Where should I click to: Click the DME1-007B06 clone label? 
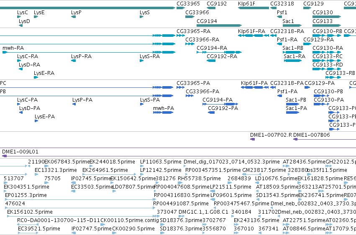point(312,135)
